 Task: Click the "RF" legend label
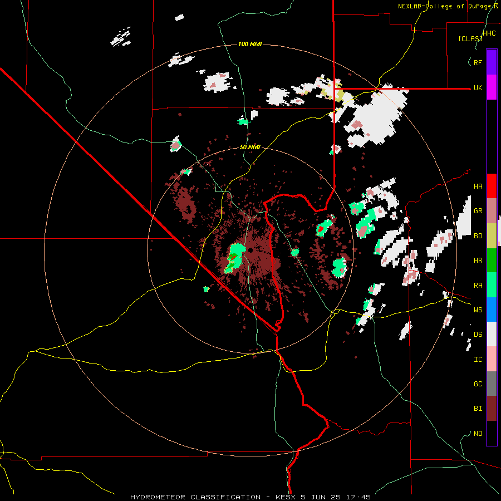tap(478, 63)
